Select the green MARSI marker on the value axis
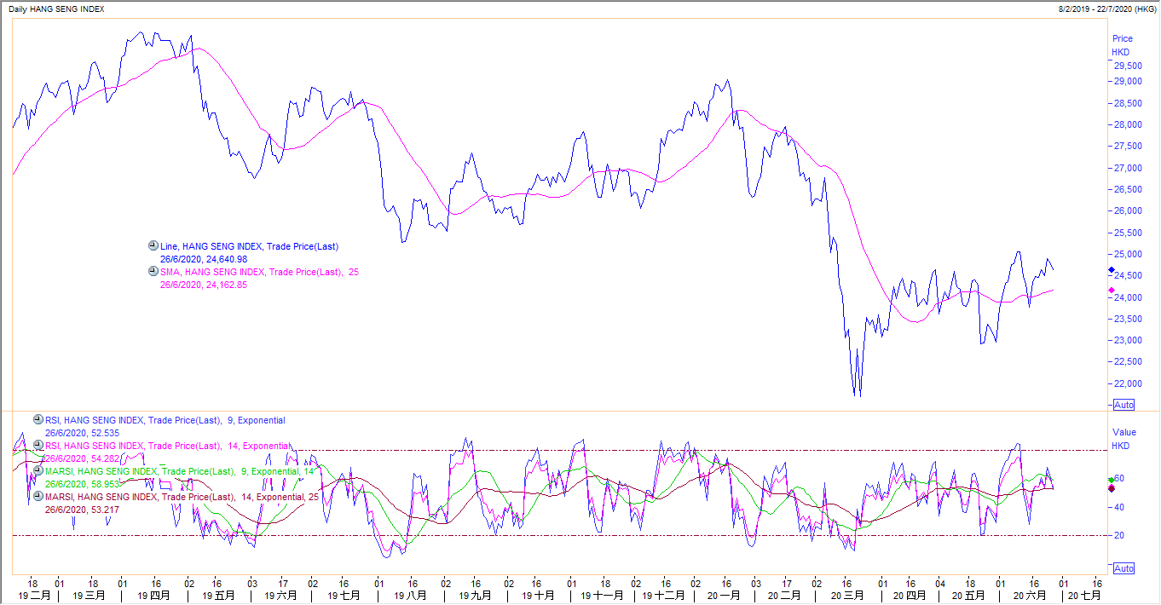The height and width of the screenshot is (605, 1161). (x=1111, y=481)
